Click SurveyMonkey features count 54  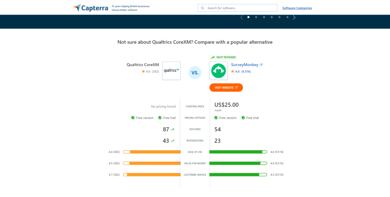click(x=217, y=129)
